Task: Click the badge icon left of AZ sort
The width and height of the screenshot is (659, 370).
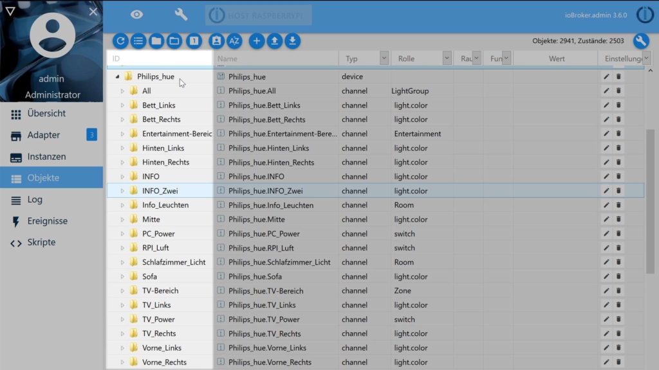Action: [216, 40]
